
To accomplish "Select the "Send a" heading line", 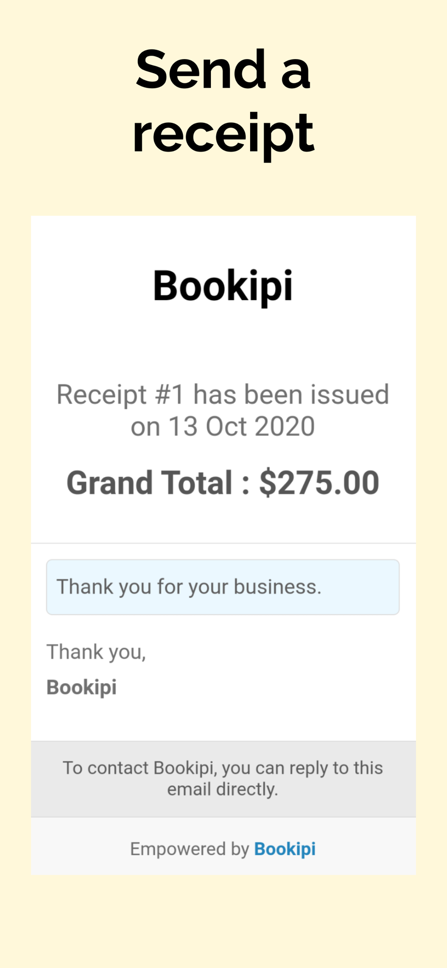I will pyautogui.click(x=223, y=70).
